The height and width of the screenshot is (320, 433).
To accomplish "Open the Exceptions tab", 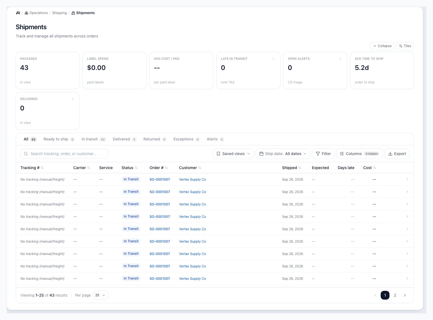I will [186, 139].
